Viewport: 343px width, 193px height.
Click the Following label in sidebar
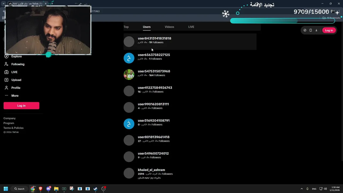click(x=18, y=64)
